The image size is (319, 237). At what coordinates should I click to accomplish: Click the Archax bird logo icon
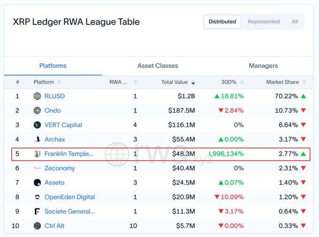coord(38,139)
